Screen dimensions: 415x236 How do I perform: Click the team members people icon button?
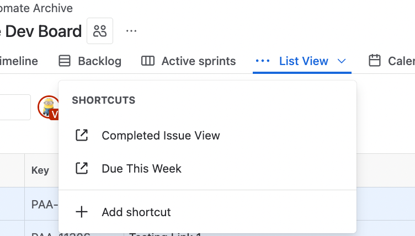(x=100, y=31)
